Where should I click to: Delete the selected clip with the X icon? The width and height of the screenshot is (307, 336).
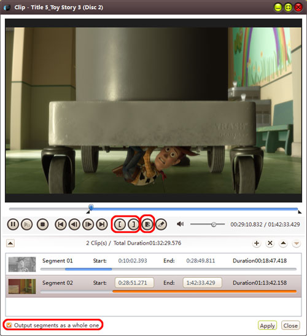click(270, 243)
